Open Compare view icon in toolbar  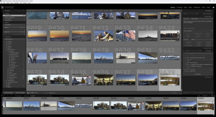pyautogui.click(x=32, y=93)
